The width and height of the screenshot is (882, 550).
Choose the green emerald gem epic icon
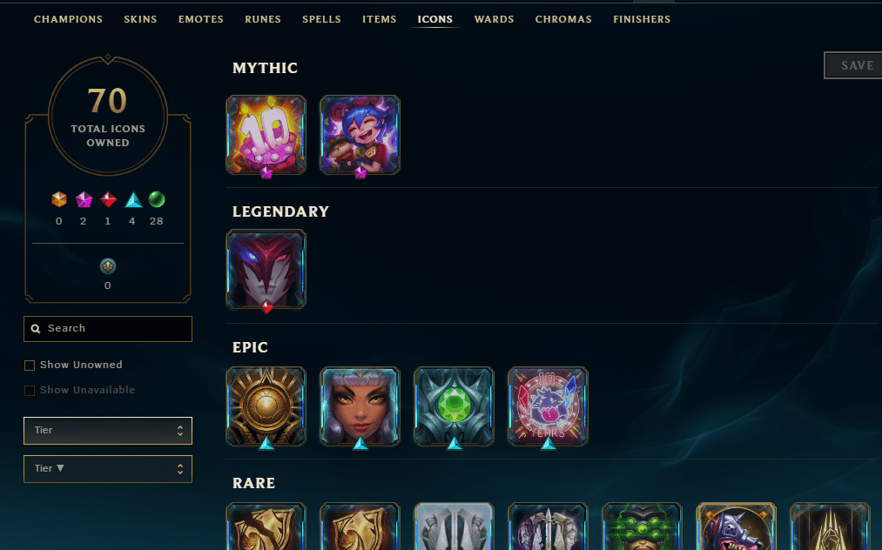pyautogui.click(x=454, y=406)
